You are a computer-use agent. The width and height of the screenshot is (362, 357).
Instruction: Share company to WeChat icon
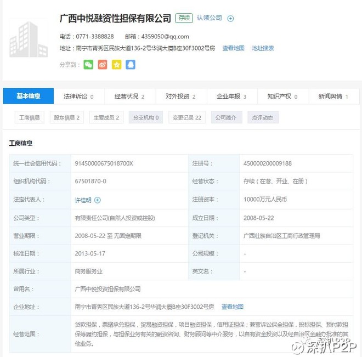point(88,65)
